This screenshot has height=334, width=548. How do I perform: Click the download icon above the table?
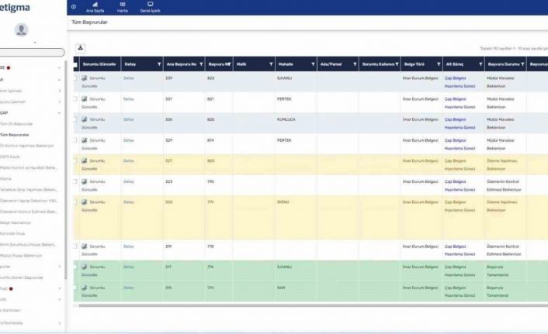point(81,48)
